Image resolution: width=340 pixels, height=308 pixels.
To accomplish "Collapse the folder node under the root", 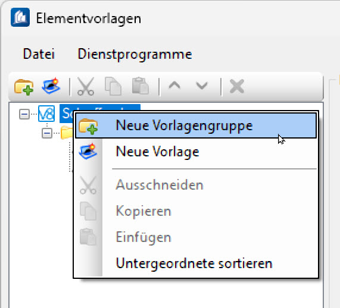I will pos(47,133).
